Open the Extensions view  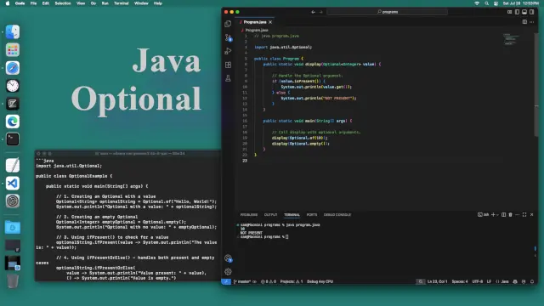(228, 65)
